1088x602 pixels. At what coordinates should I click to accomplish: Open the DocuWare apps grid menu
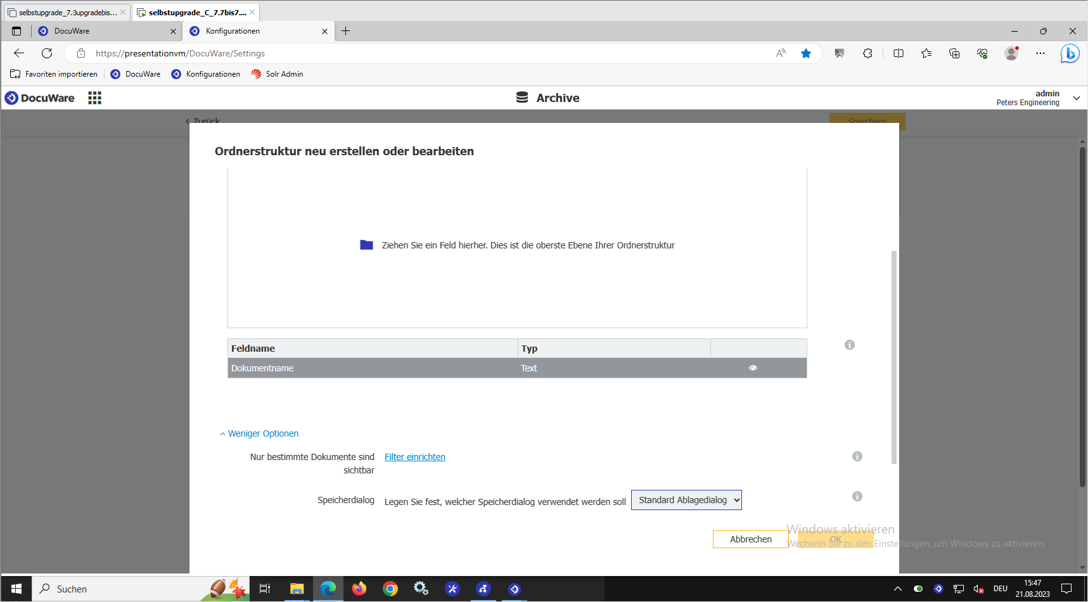click(x=94, y=98)
